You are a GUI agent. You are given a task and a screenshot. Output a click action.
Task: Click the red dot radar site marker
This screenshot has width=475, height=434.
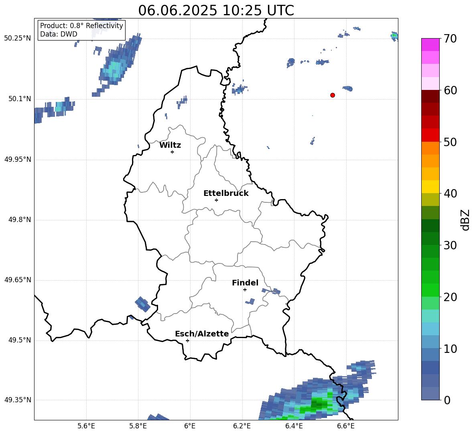[333, 95]
